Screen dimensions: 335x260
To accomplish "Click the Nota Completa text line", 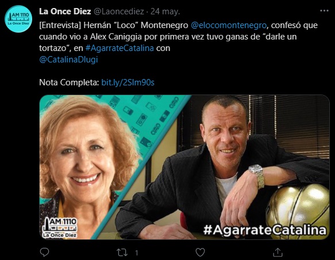I will pyautogui.click(x=97, y=82).
